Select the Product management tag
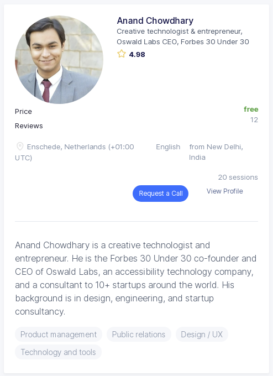 (59, 335)
